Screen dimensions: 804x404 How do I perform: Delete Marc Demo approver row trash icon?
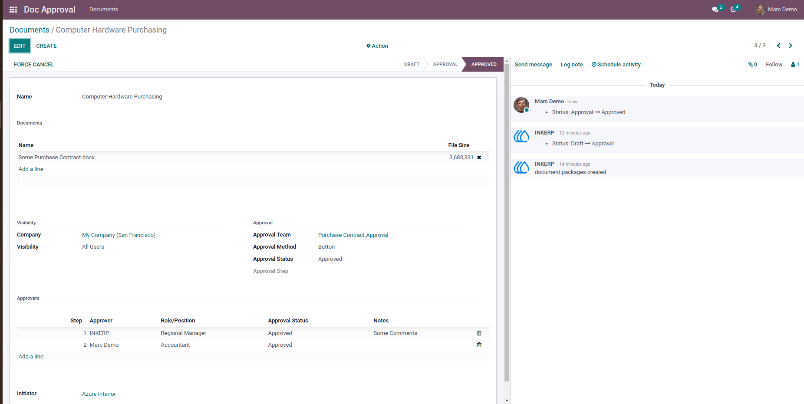(x=479, y=345)
